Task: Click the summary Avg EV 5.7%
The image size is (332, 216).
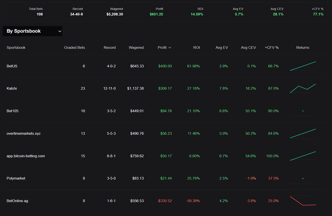Action: click(x=238, y=14)
